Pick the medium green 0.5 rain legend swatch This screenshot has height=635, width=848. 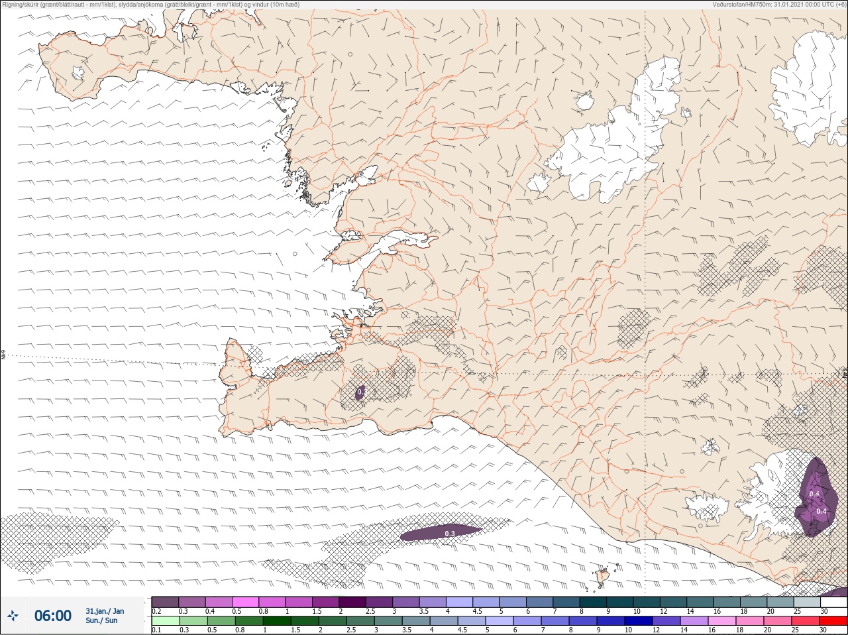point(221,621)
